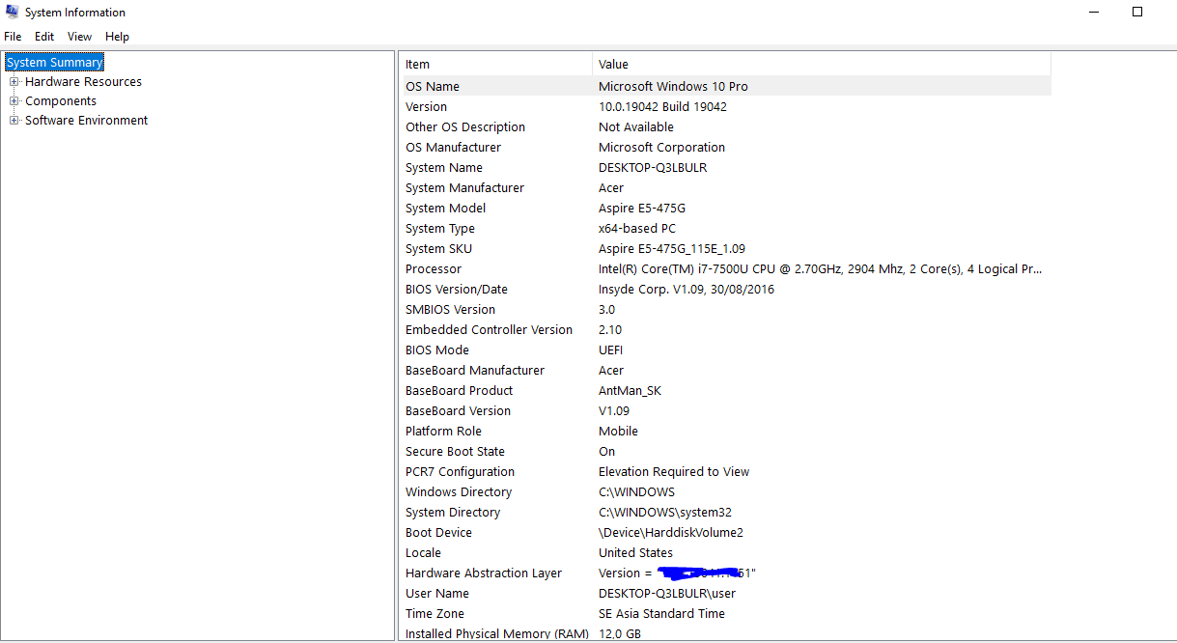Open the Edit menu
The width and height of the screenshot is (1177, 643).
click(x=44, y=37)
